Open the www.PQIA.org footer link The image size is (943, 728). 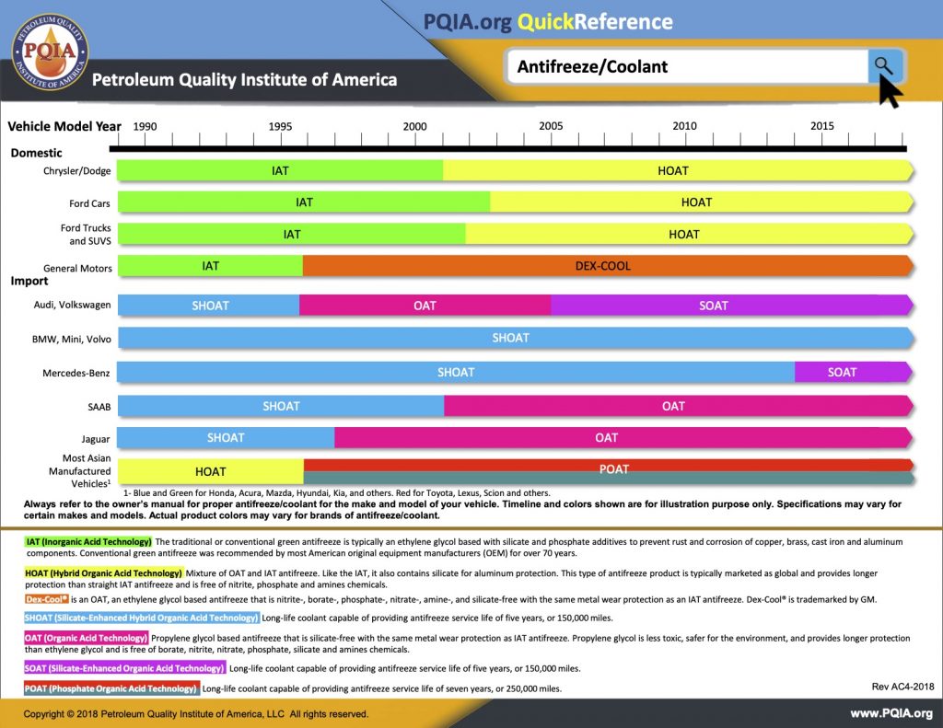[891, 713]
